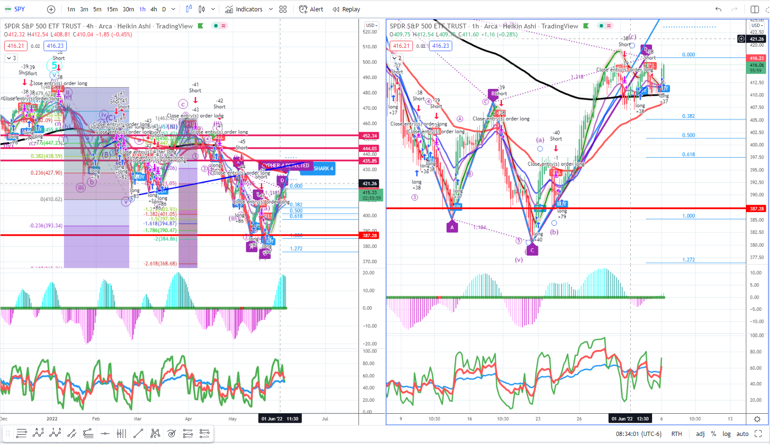The height and width of the screenshot is (444, 770).
Task: Select the horizontal line tool
Action: (105, 433)
